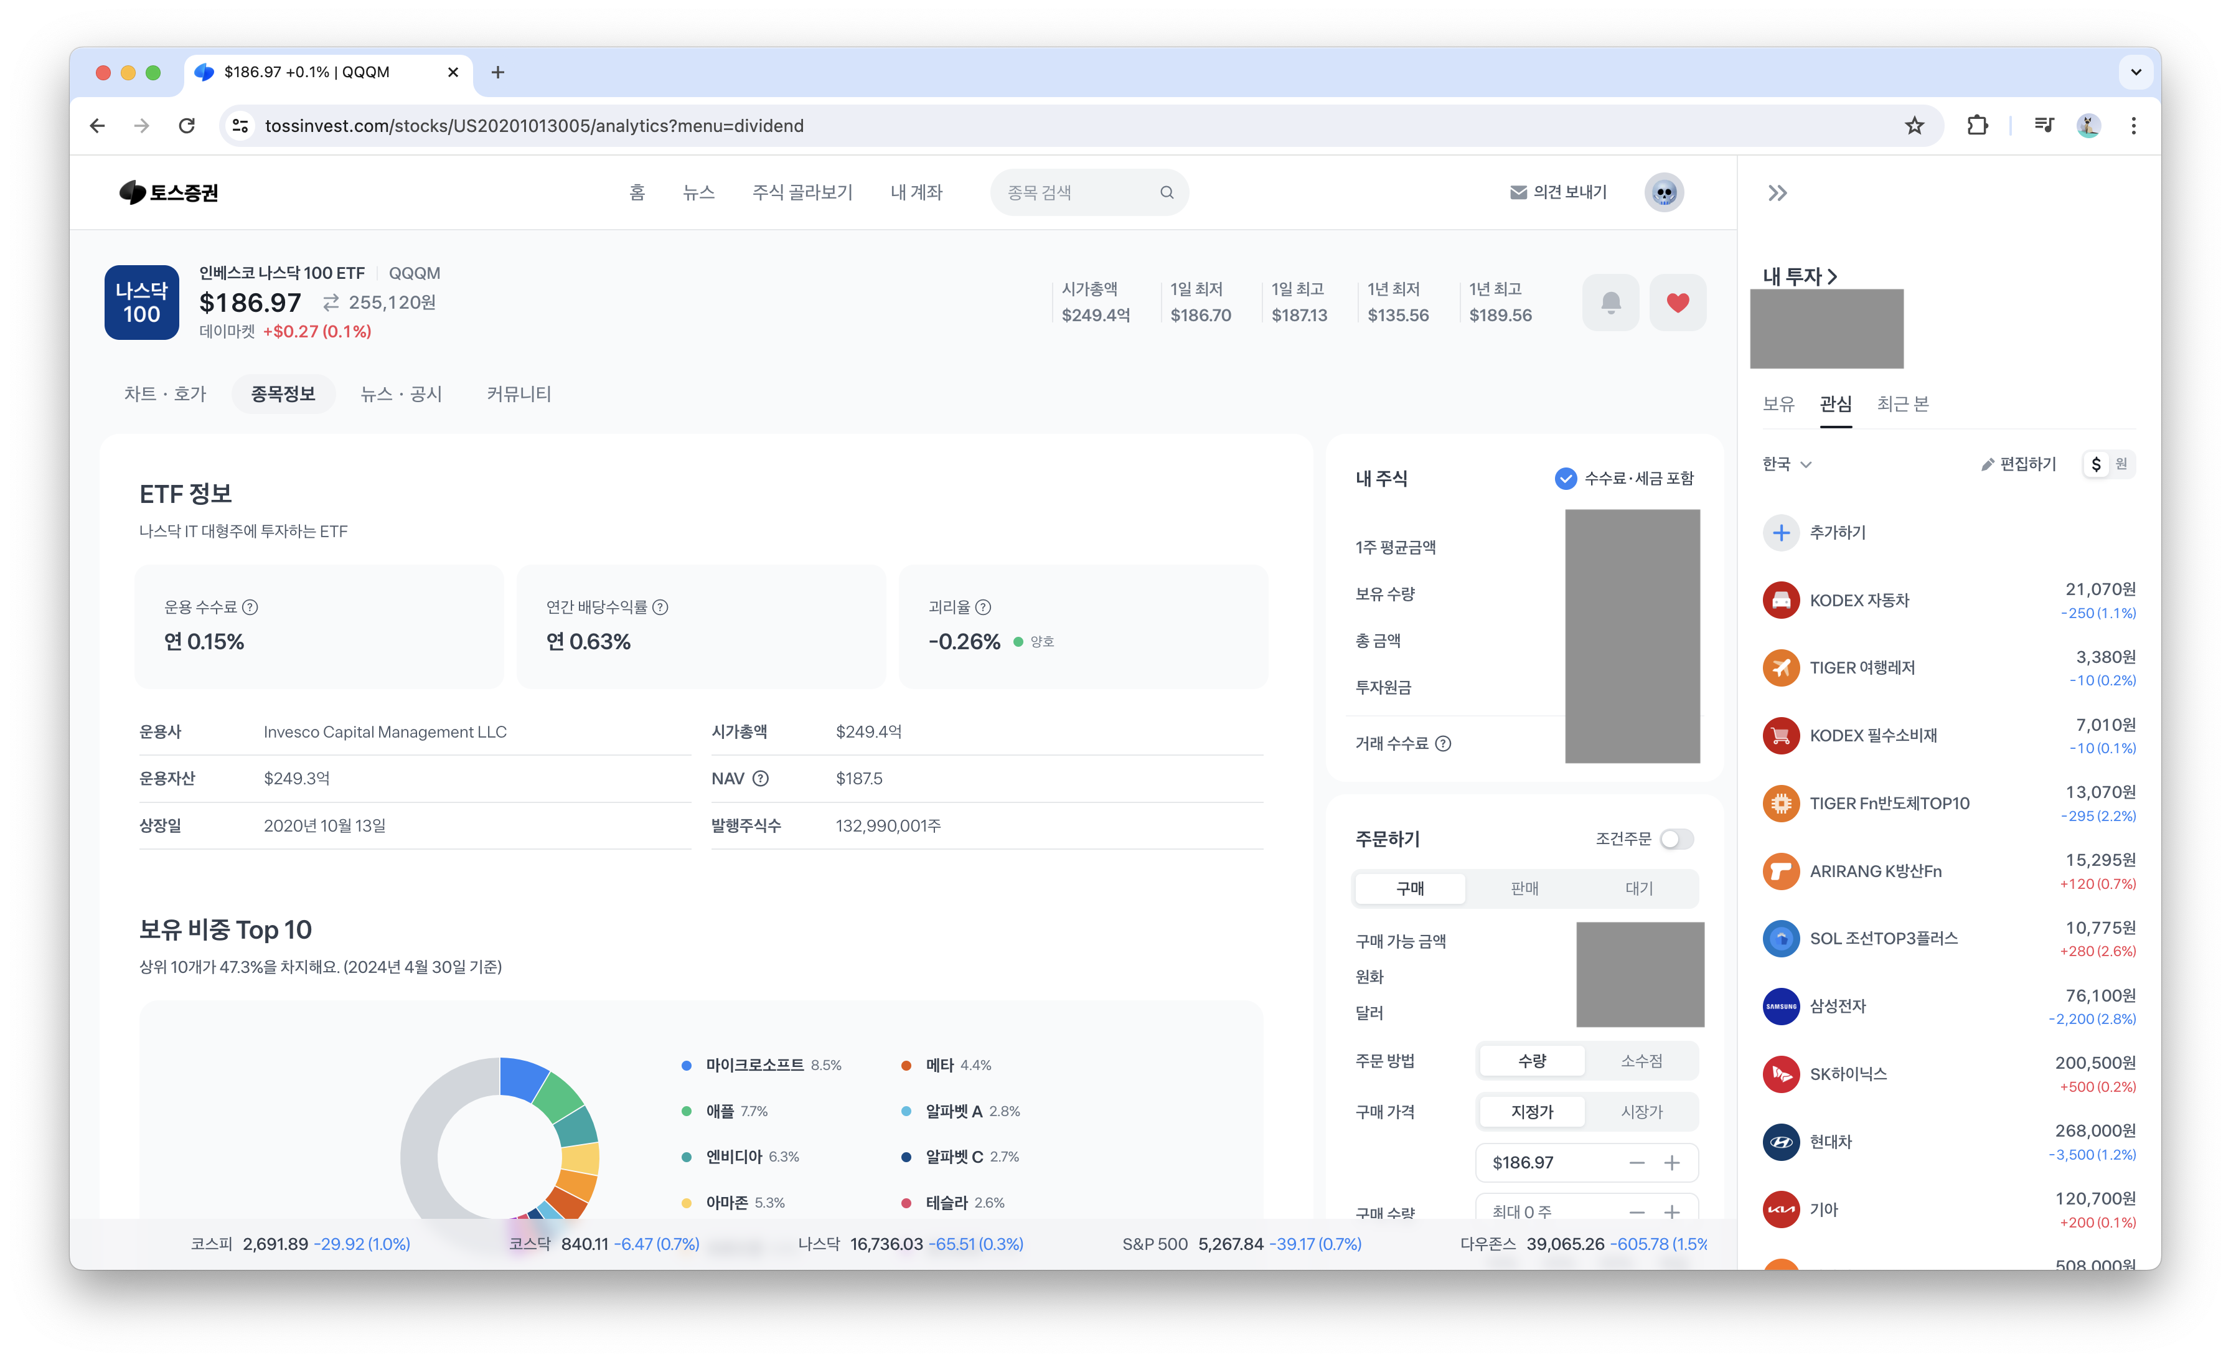Open the 운용 수수료 help question icon

(251, 608)
